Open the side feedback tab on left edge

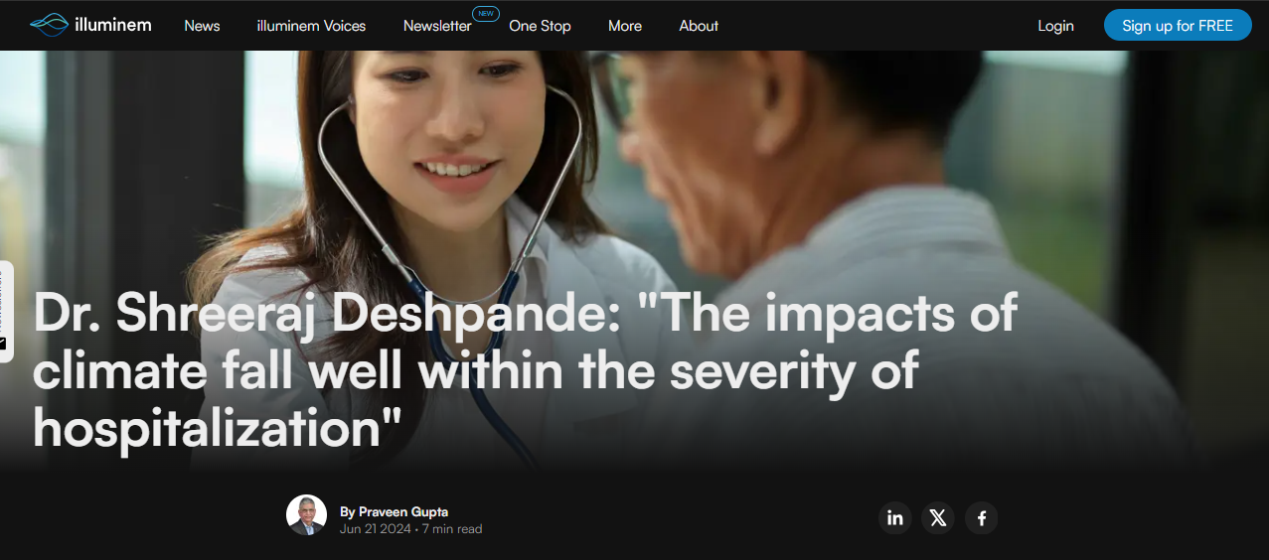coord(6,312)
